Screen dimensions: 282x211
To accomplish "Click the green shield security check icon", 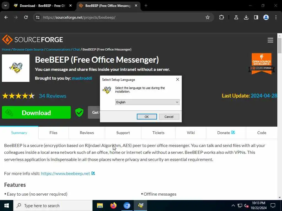I will point(79,112).
